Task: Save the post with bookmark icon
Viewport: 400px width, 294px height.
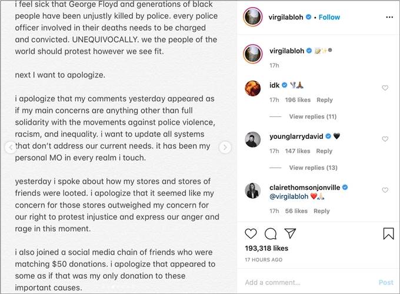Action: click(x=388, y=233)
